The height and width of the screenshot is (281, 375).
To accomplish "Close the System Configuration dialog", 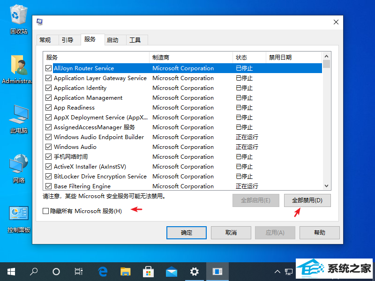I will 336,22.
